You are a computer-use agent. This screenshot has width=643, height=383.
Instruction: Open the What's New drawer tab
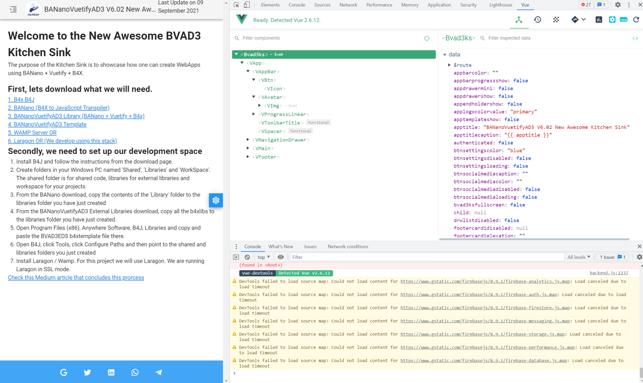click(281, 246)
